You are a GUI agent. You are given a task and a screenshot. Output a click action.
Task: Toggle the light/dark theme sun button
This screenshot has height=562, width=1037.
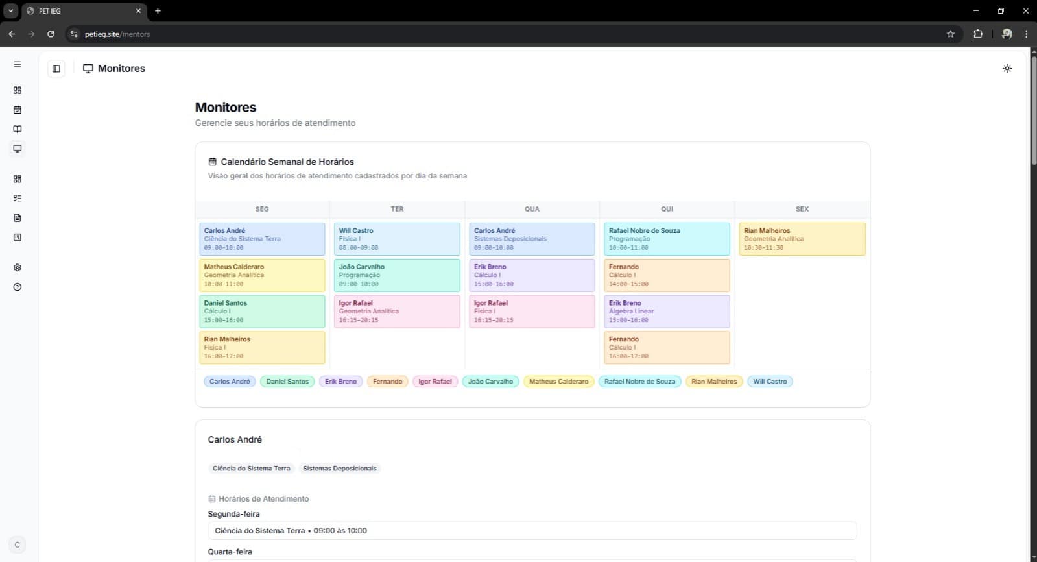point(1007,68)
